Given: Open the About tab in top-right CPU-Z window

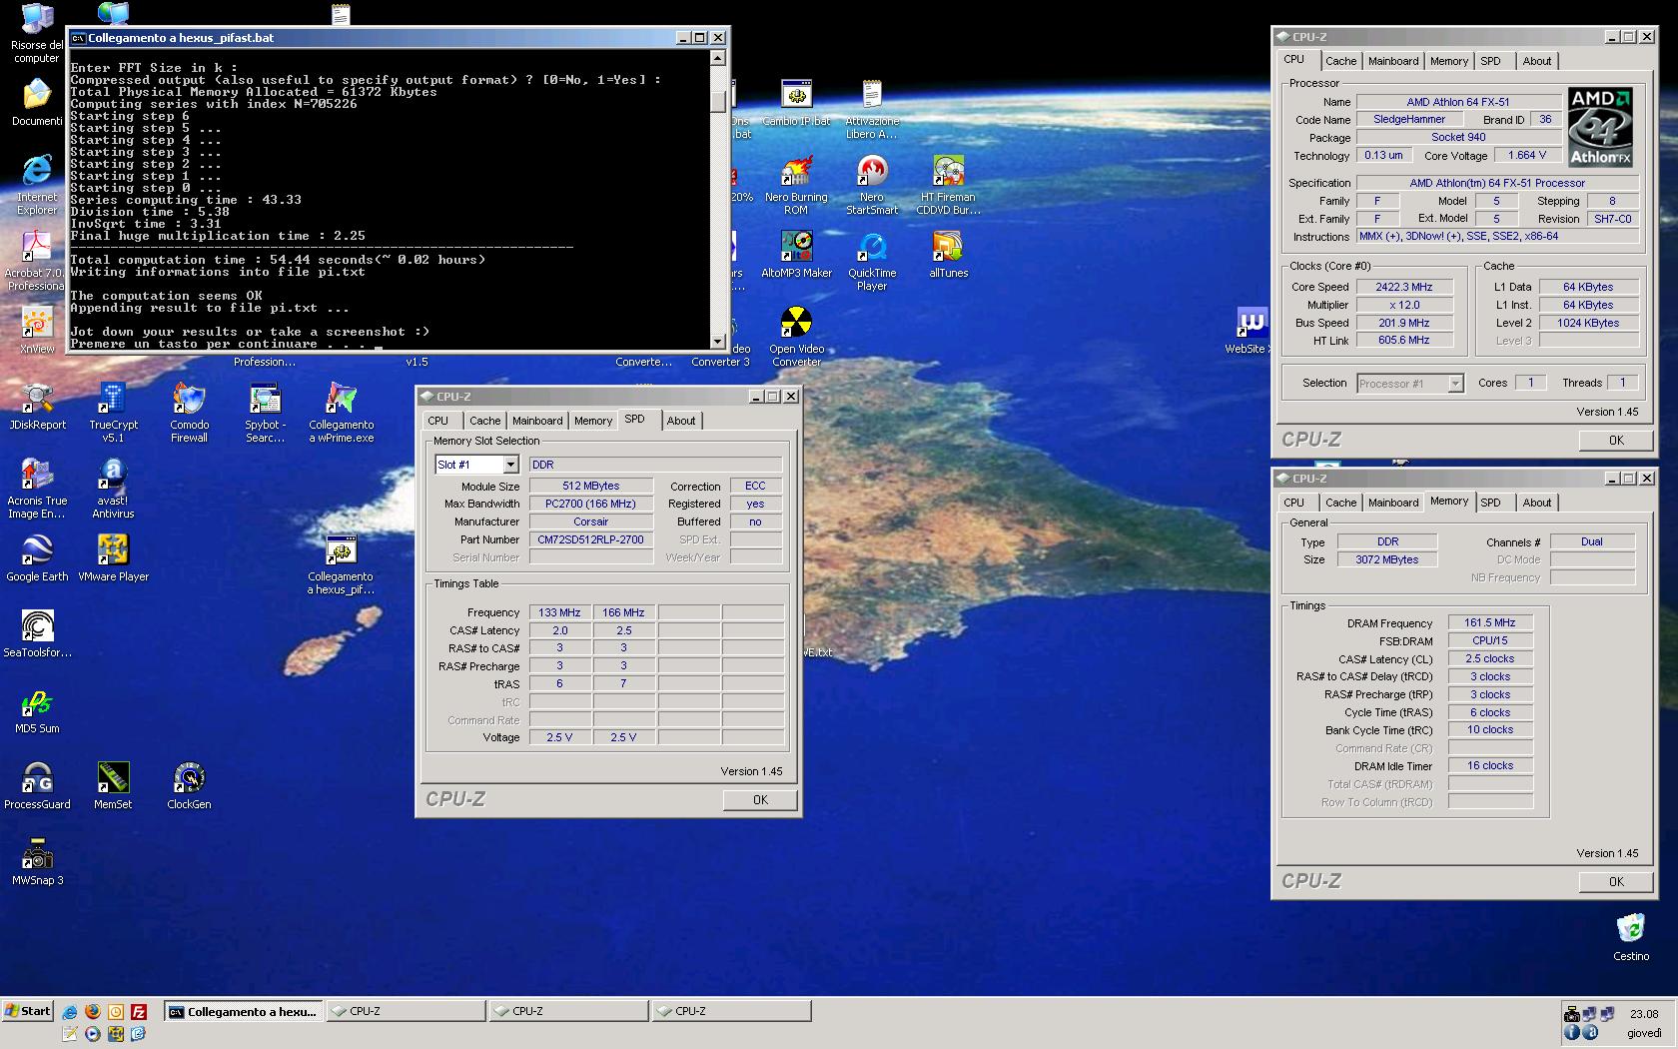Looking at the screenshot, I should 1537,61.
